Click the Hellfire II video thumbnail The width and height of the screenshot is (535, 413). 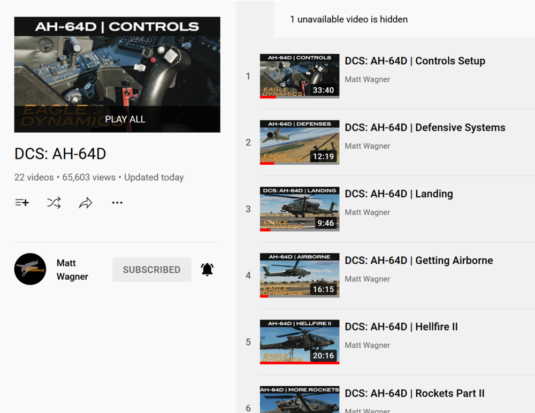pos(300,342)
